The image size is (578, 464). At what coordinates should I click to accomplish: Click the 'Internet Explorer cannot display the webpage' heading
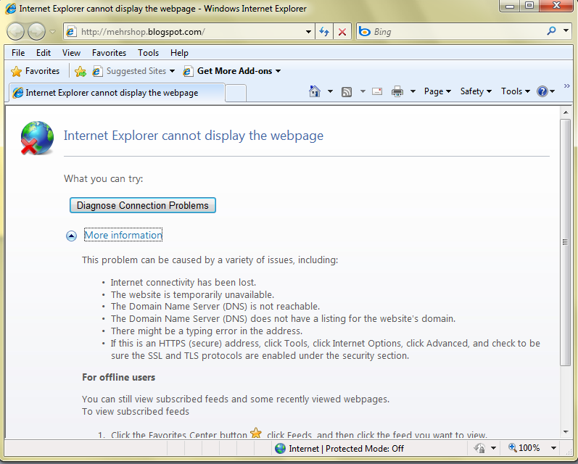(x=194, y=136)
